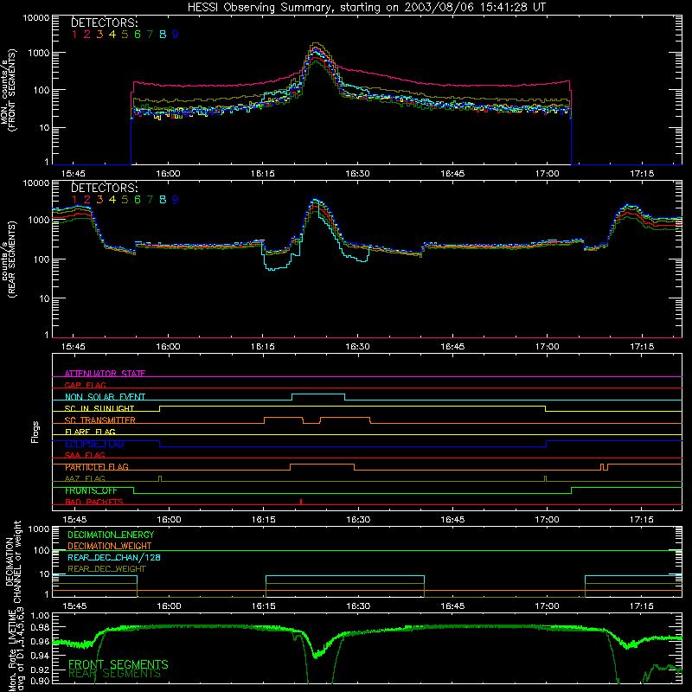Click cyan detector 8 in rear segments legend
This screenshot has width=692, height=692.
click(x=163, y=200)
